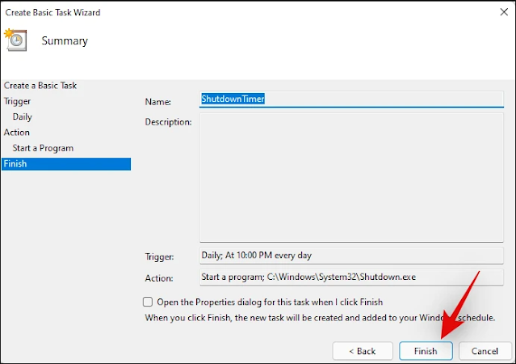Select the Daily sub-step
The image size is (516, 364).
(23, 116)
